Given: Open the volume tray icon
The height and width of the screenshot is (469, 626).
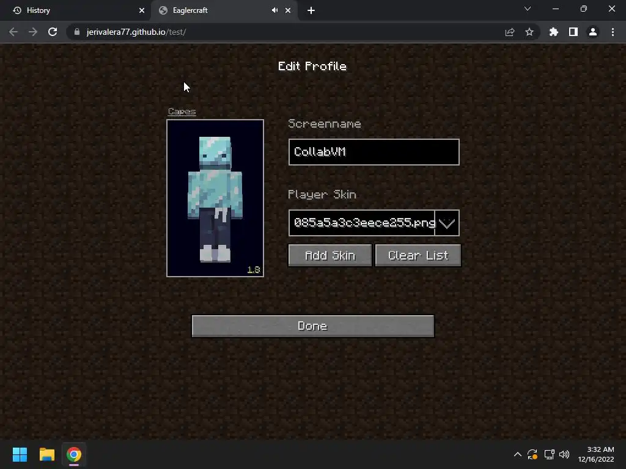Looking at the screenshot, I should (564, 454).
